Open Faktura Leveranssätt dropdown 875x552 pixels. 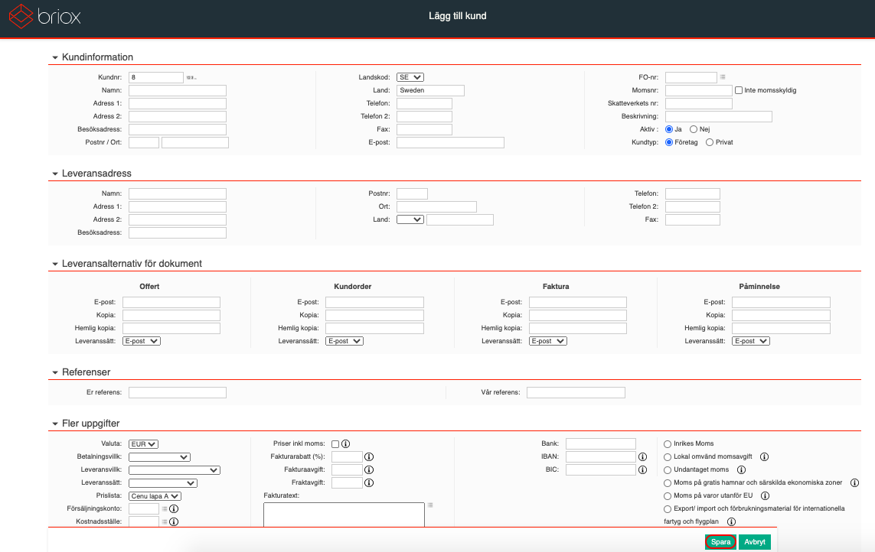point(548,341)
